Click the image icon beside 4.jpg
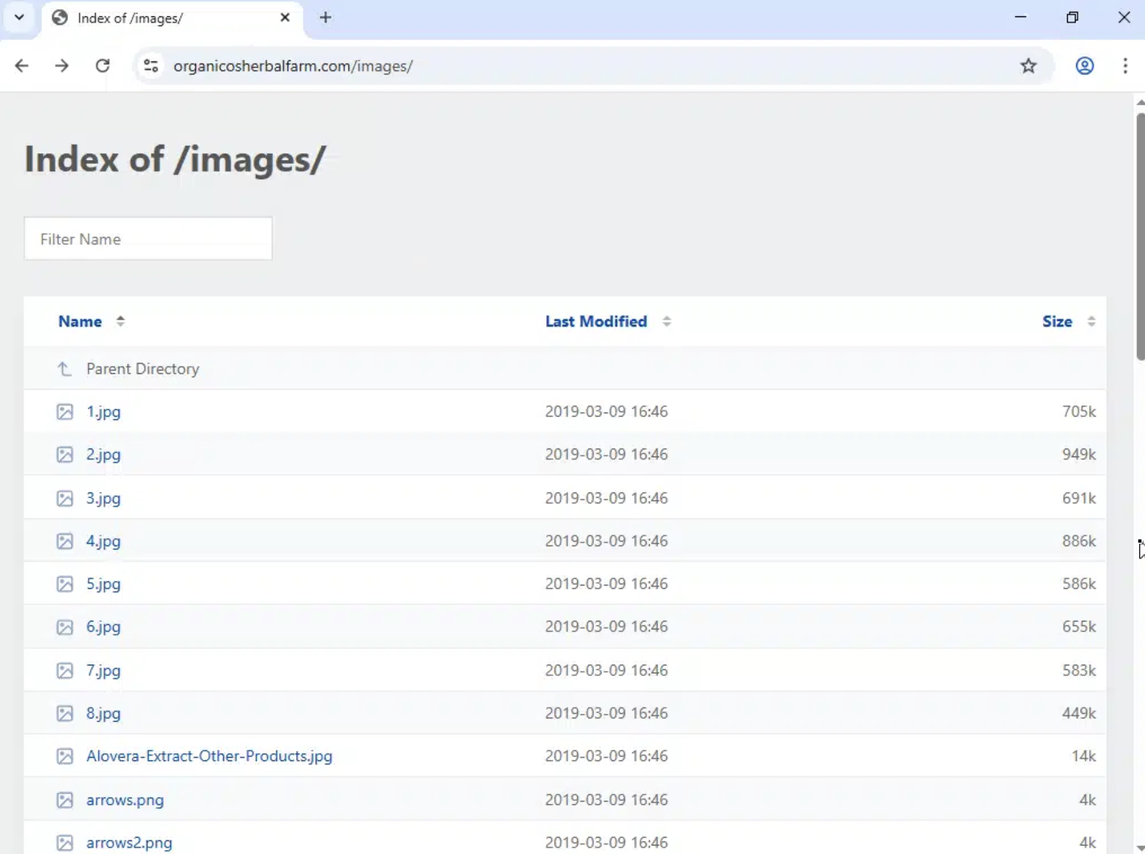 coord(65,541)
